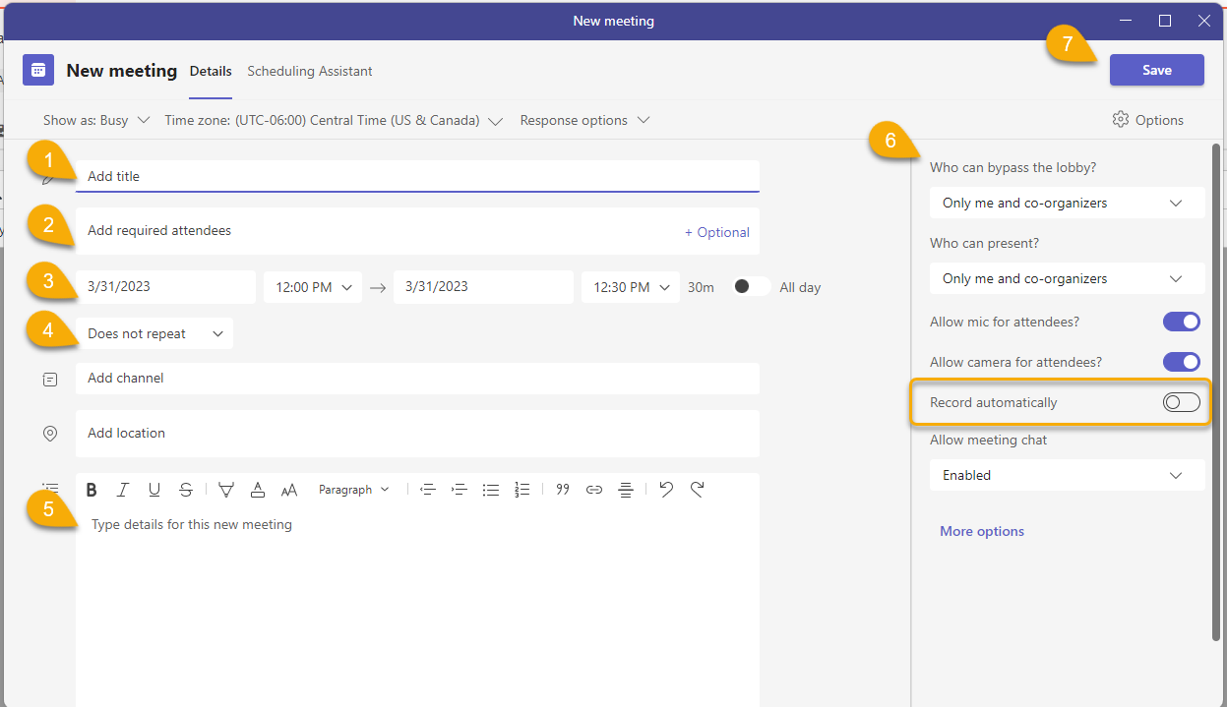This screenshot has height=707, width=1227.
Task: Insert a quote block
Action: 563,490
